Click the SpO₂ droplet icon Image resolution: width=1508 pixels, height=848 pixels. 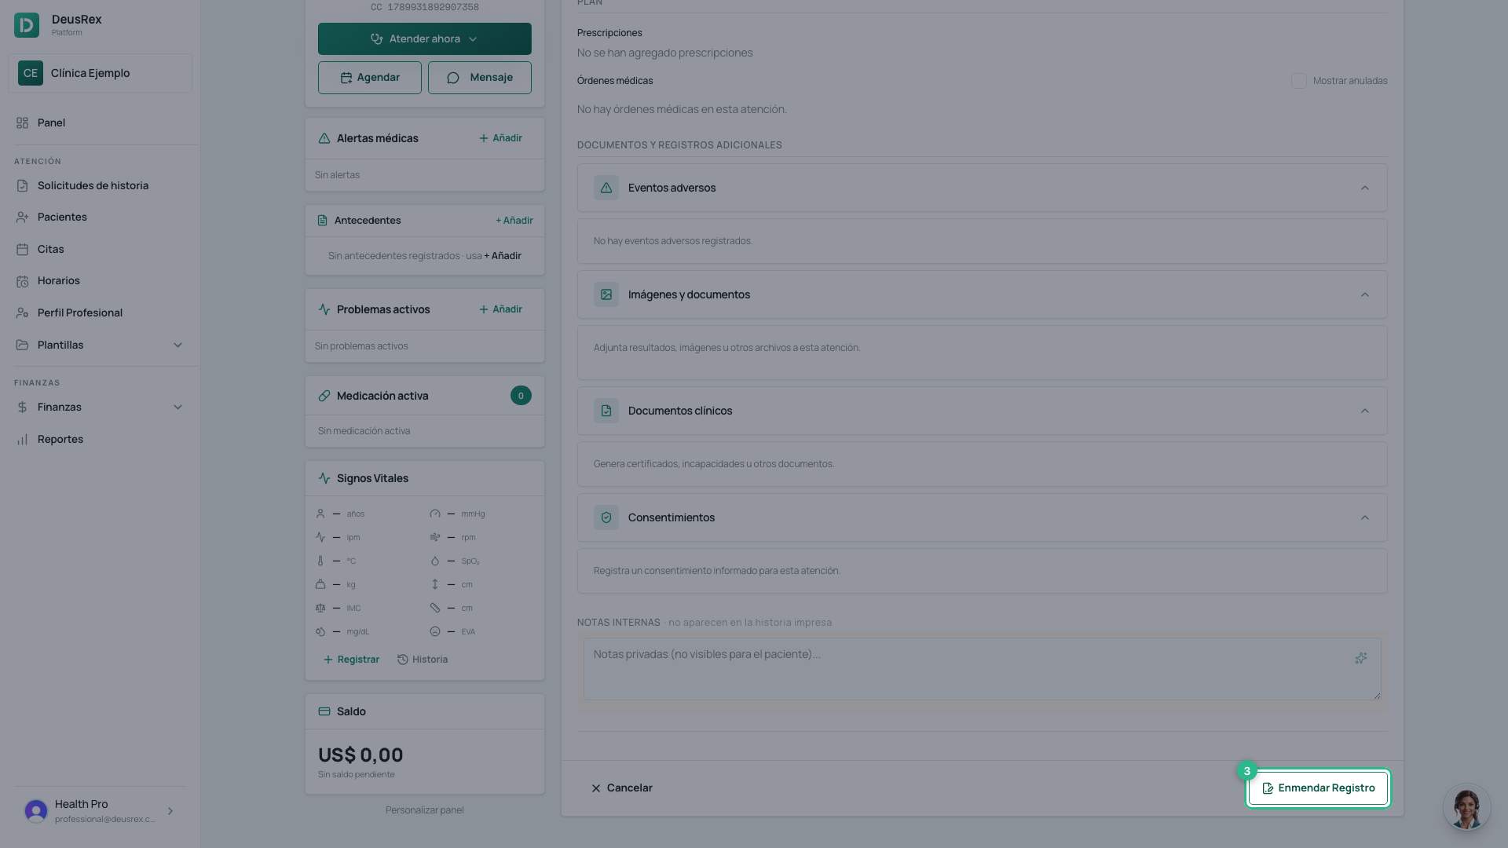(x=435, y=561)
